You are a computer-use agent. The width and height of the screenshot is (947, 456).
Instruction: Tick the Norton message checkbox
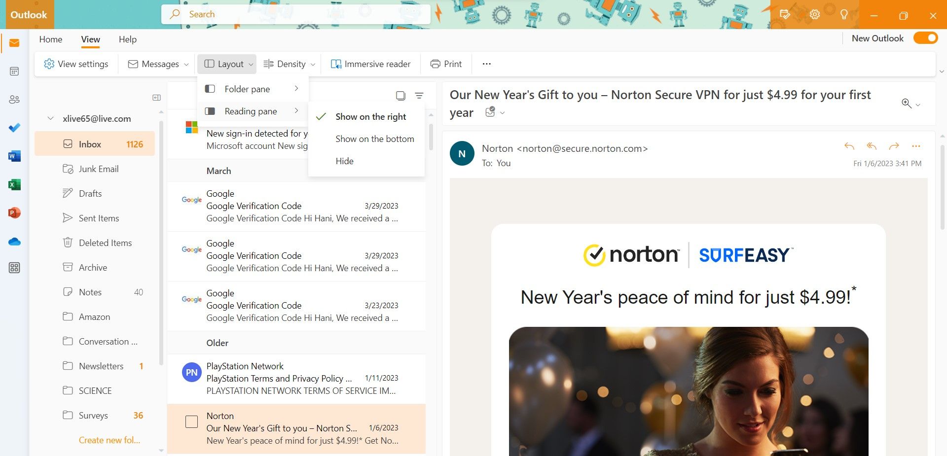click(191, 421)
